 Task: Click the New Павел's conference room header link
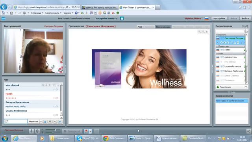pos(74,19)
